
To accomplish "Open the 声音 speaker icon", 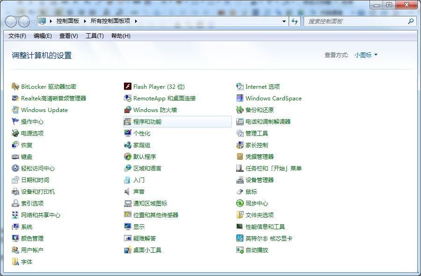I will pos(128,191).
